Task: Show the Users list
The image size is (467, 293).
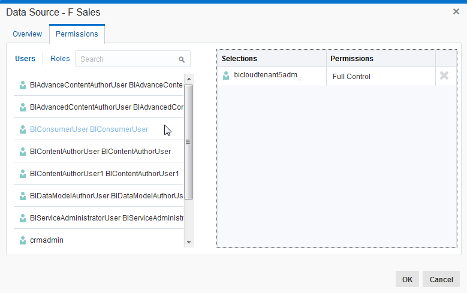Action: point(25,59)
